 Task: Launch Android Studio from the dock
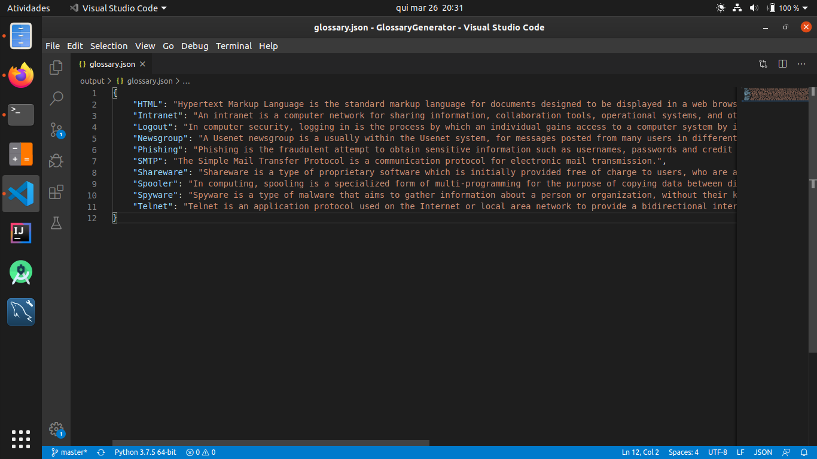21,273
